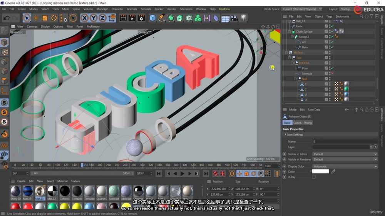Click the Enable Snap magnet icon
This screenshot has width=385, height=216.
point(4,134)
